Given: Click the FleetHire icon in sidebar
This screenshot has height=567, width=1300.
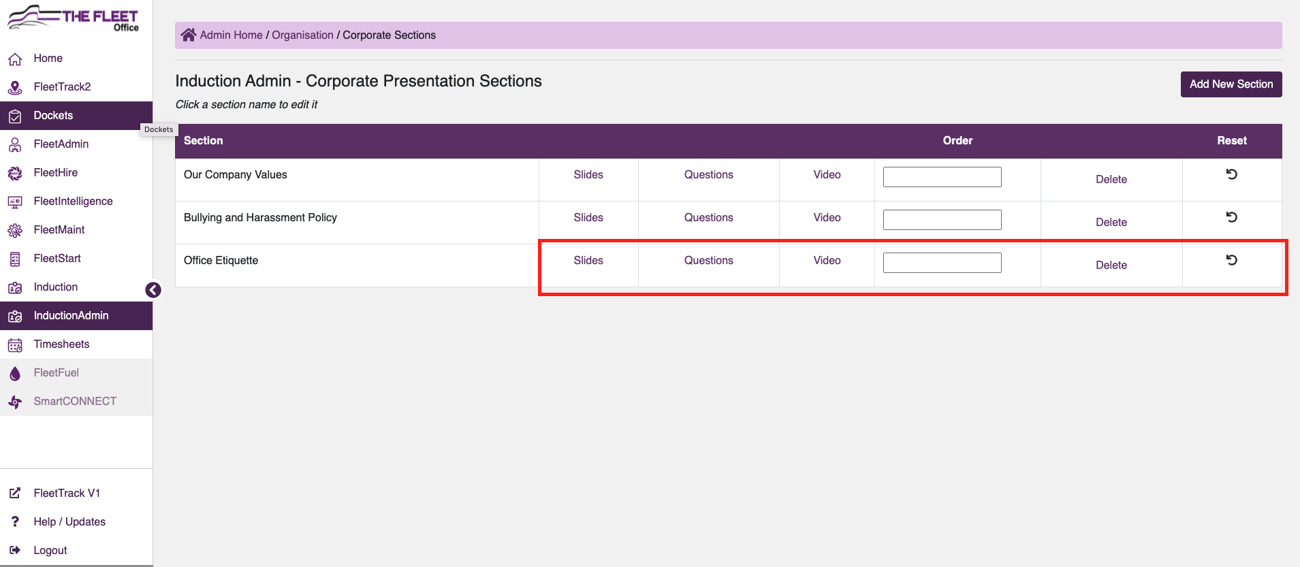Looking at the screenshot, I should [x=15, y=174].
